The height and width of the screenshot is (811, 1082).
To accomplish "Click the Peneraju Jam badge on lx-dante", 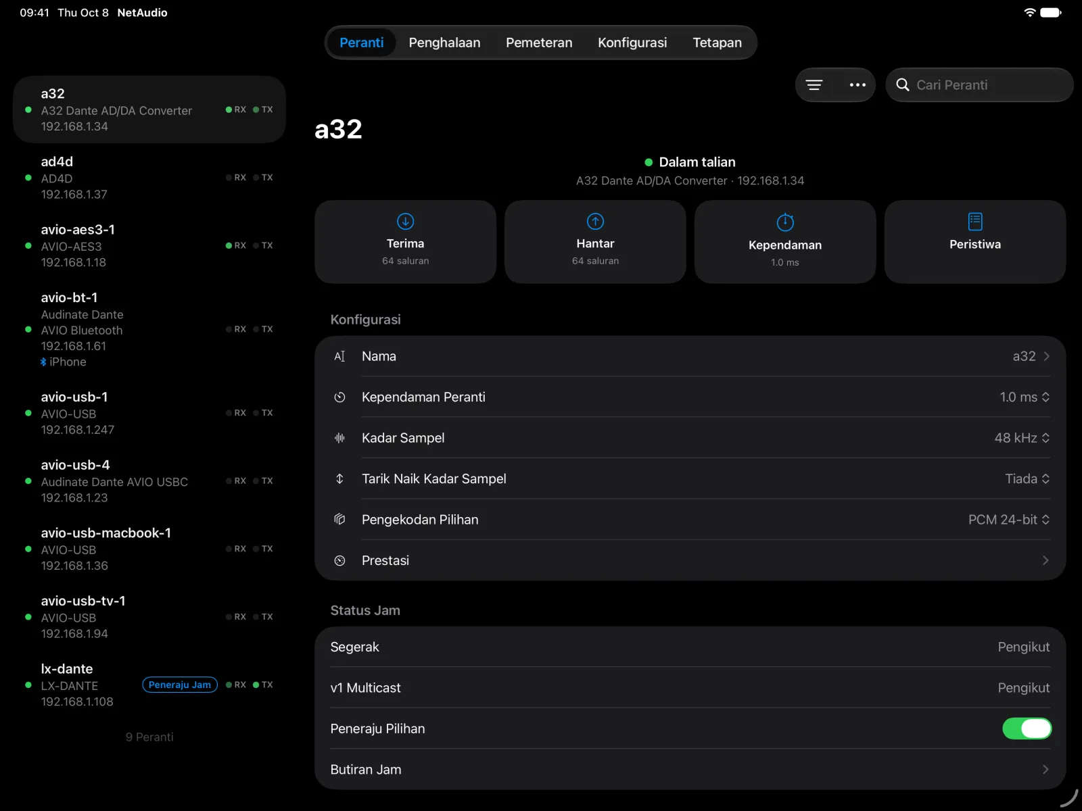I will coord(180,685).
